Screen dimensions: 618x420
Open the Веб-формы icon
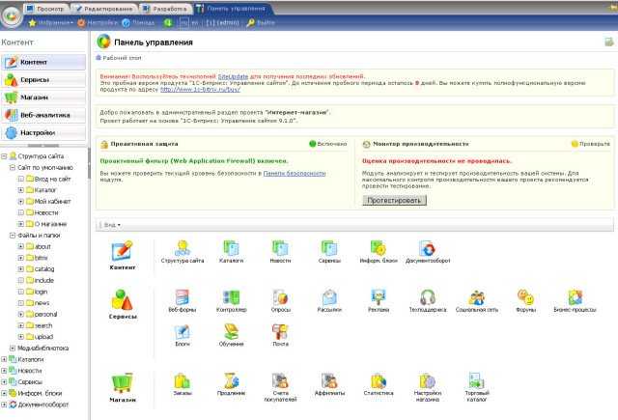(183, 301)
